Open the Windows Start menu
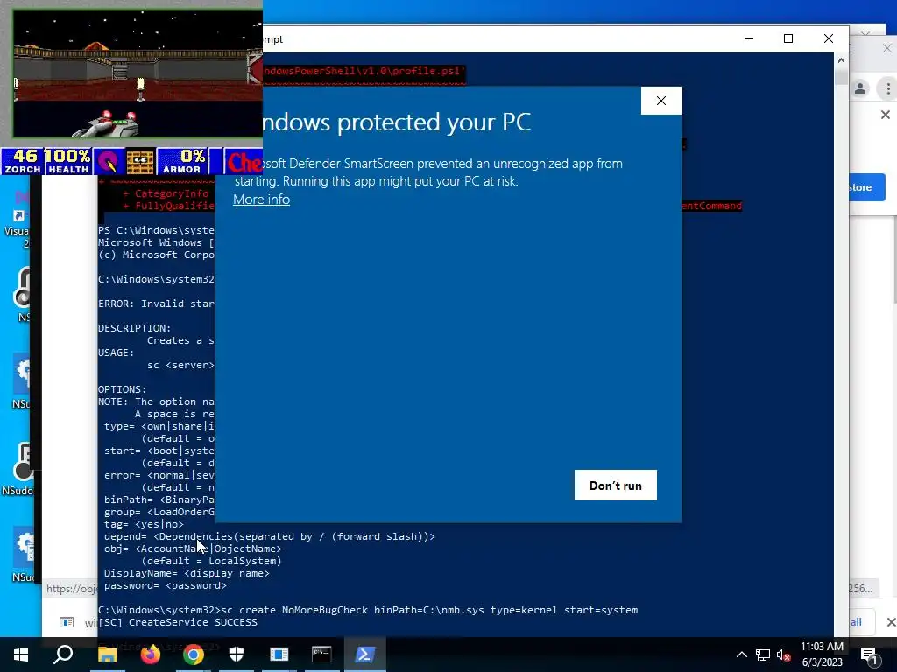 coord(21,654)
